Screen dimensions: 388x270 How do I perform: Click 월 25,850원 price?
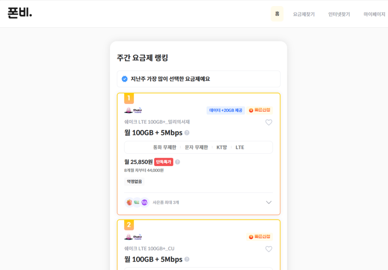138,162
